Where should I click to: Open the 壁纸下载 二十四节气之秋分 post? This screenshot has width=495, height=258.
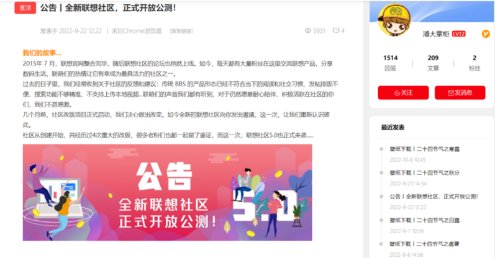(425, 172)
